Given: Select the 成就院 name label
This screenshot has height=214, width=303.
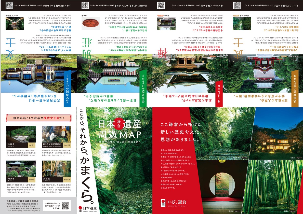Looking at the screenshot, I should tap(52, 180).
